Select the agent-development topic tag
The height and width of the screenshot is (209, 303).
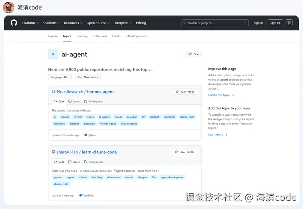pos(172,177)
